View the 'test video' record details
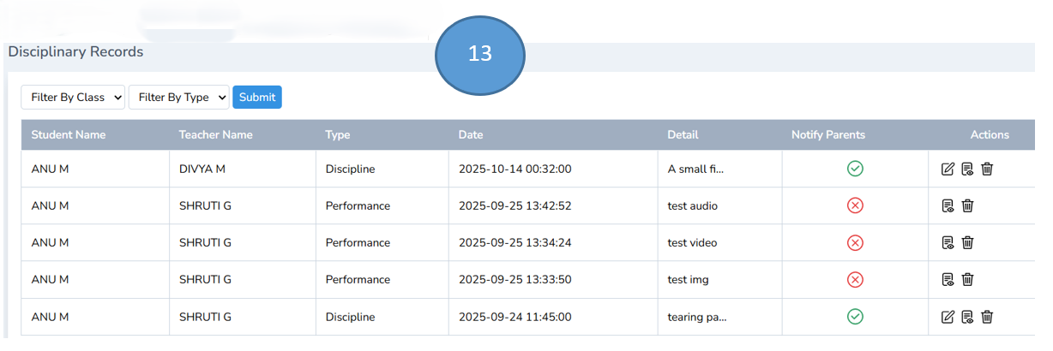 coord(948,243)
